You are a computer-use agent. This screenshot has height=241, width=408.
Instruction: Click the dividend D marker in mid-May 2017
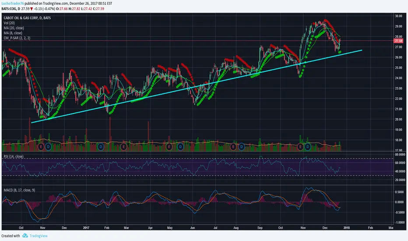coord(180,147)
